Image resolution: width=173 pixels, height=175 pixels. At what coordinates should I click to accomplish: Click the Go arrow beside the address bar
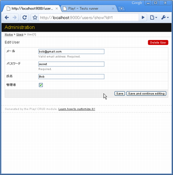click(x=143, y=17)
